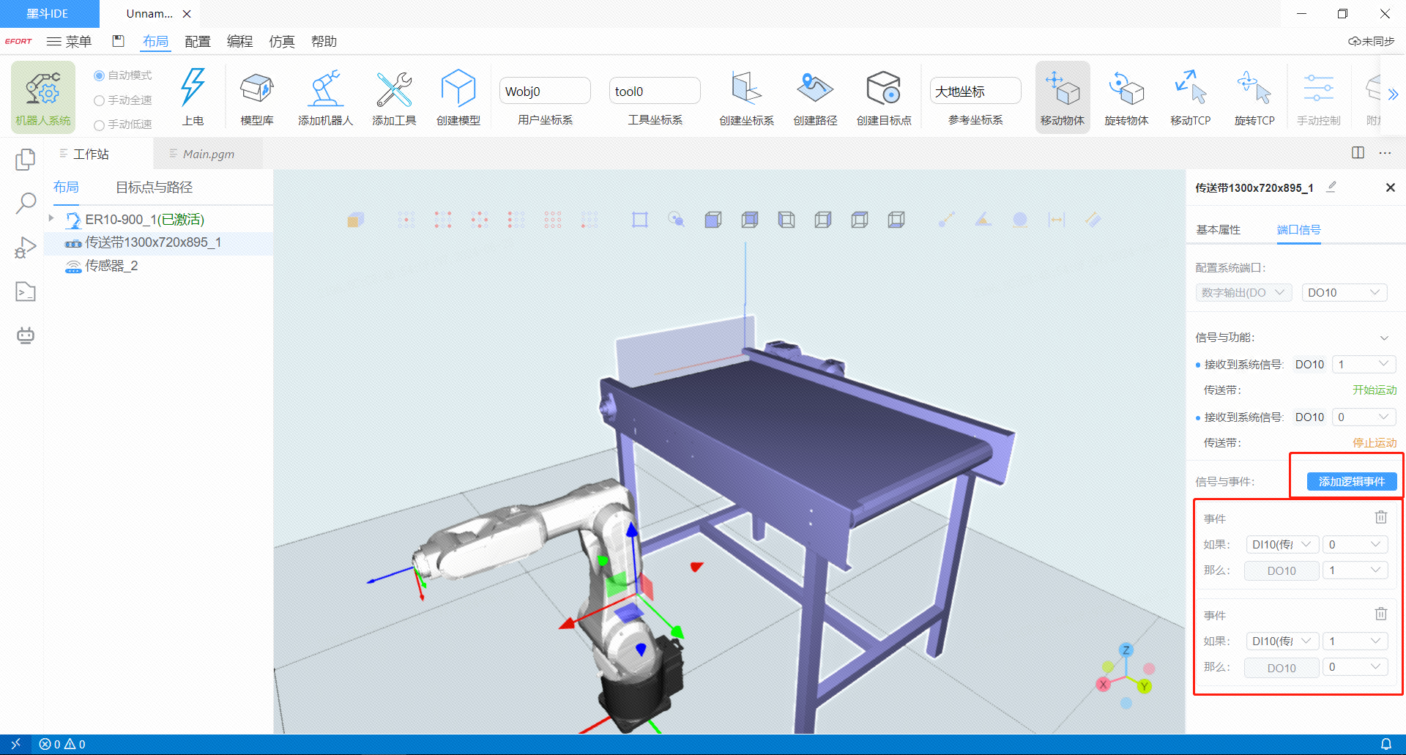
Task: Activate Move Object (移动物体) tool
Action: tap(1063, 97)
